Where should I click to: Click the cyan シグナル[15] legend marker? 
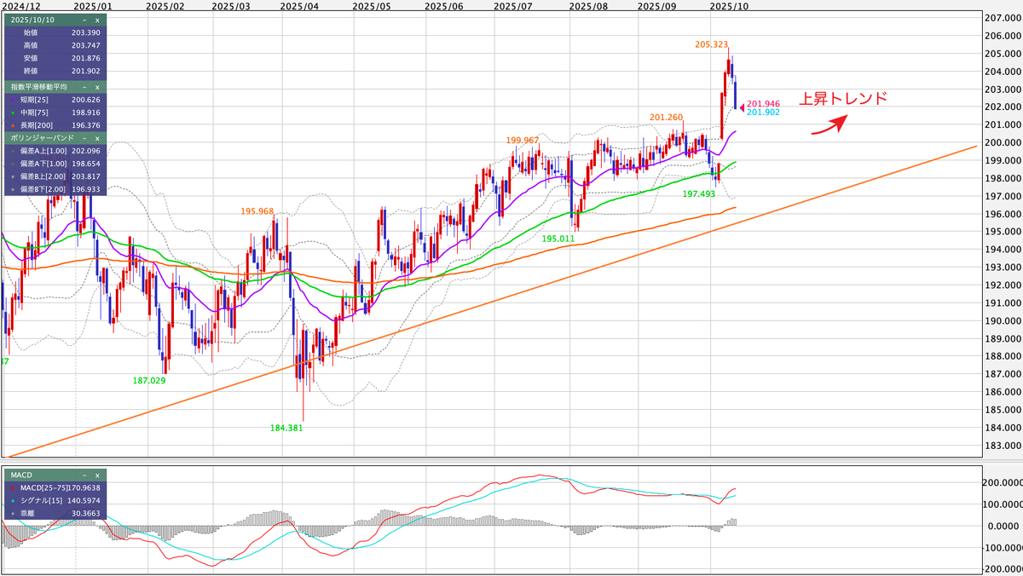pos(13,500)
